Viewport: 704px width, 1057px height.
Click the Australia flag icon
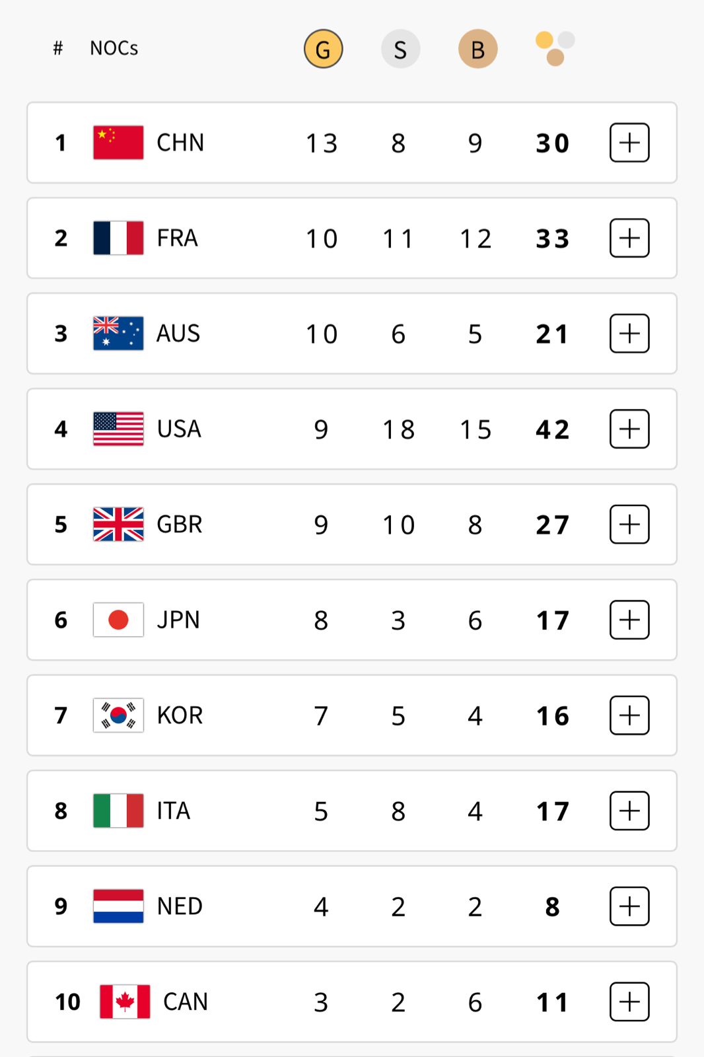[118, 334]
